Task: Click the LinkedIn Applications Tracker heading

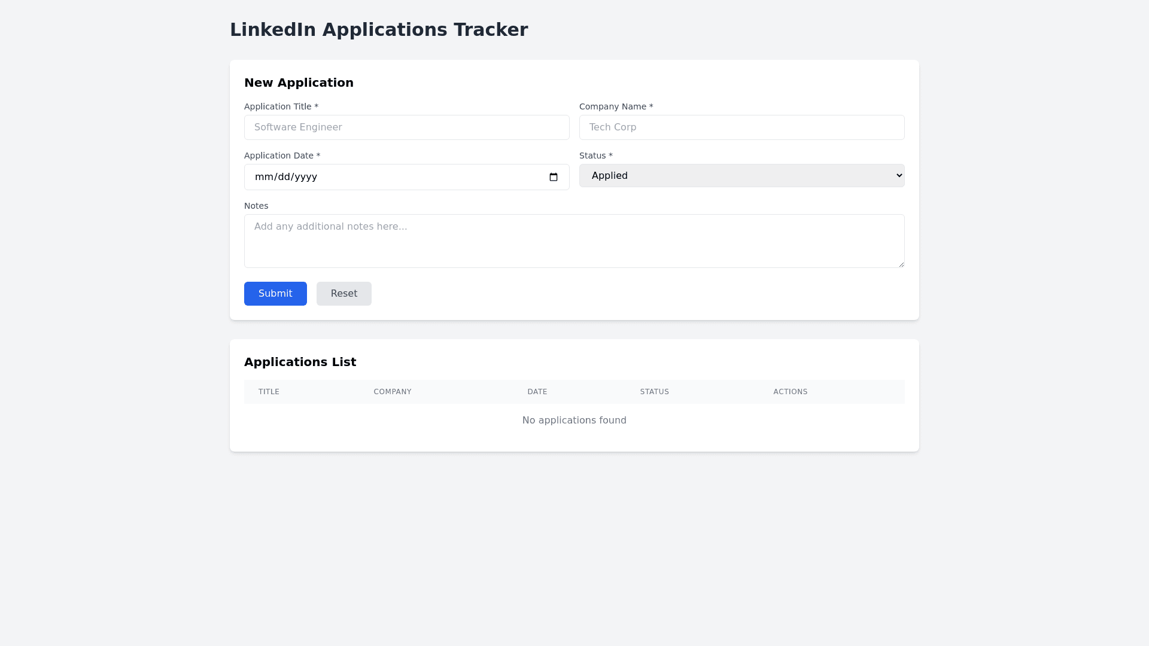Action: coord(379,30)
